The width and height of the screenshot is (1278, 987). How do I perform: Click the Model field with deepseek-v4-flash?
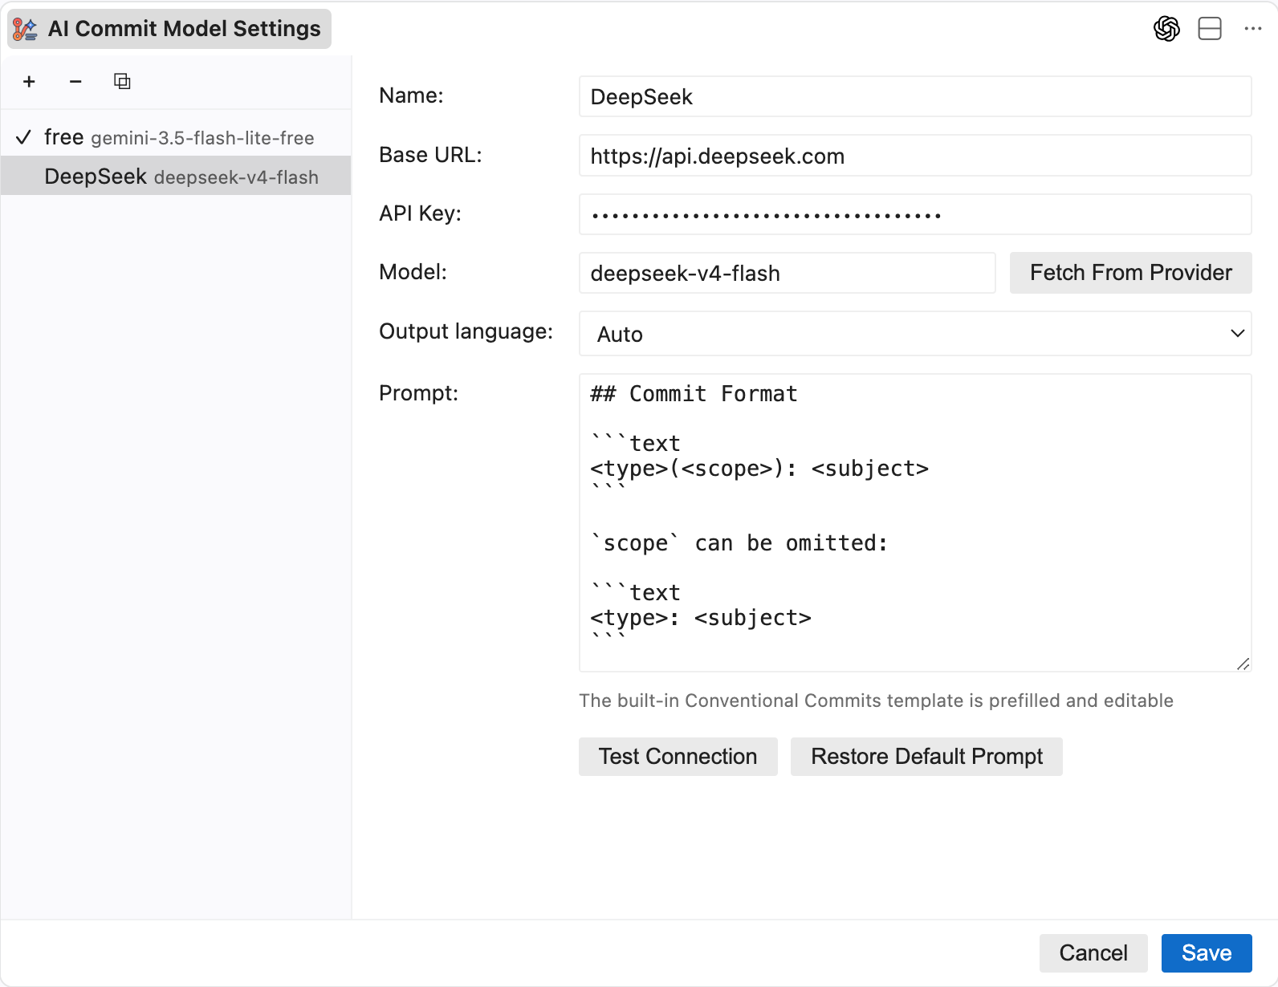787,273
